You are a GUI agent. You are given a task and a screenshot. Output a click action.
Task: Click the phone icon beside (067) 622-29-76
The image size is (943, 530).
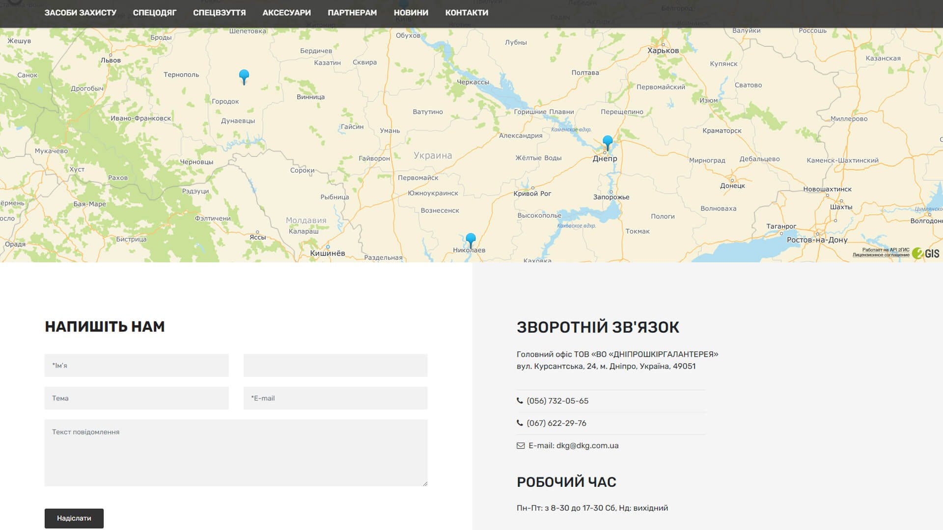520,423
